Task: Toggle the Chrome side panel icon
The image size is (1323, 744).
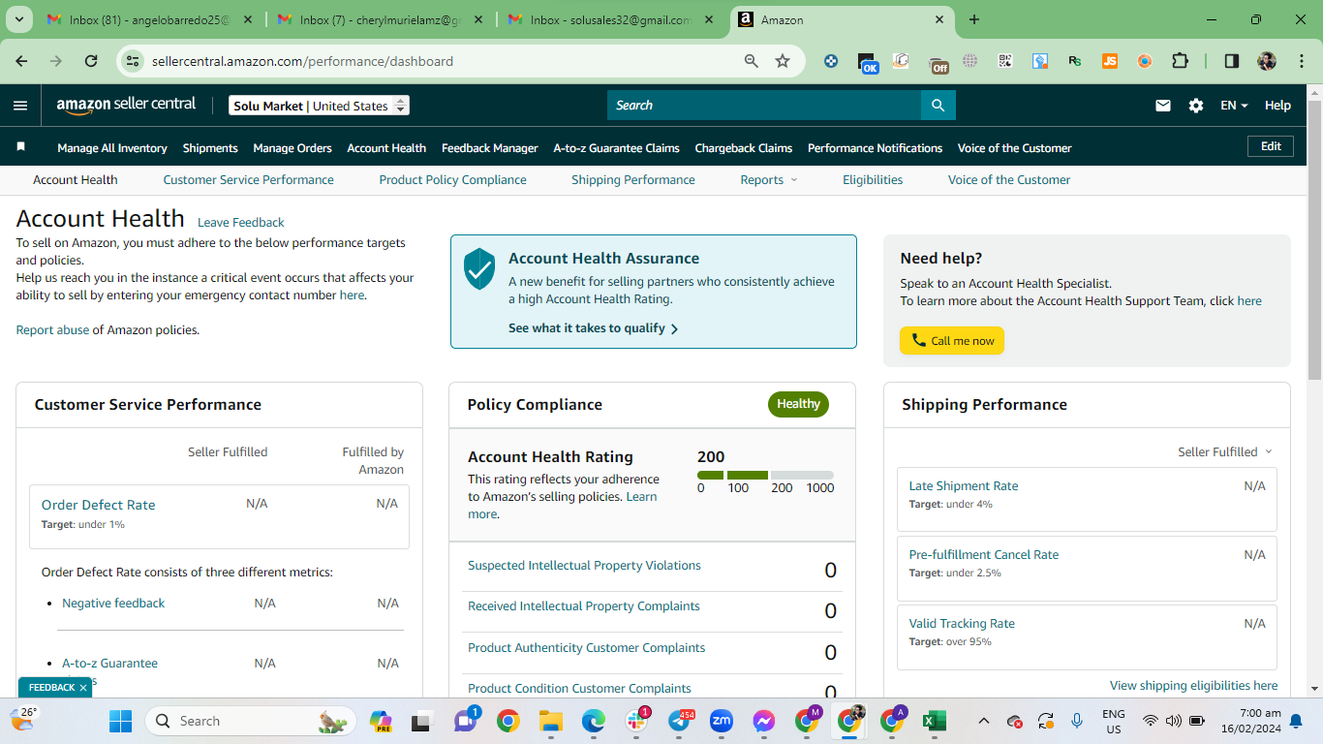Action: (x=1232, y=61)
